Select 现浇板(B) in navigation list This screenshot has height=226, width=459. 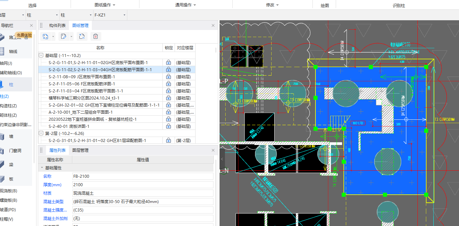tap(8, 191)
